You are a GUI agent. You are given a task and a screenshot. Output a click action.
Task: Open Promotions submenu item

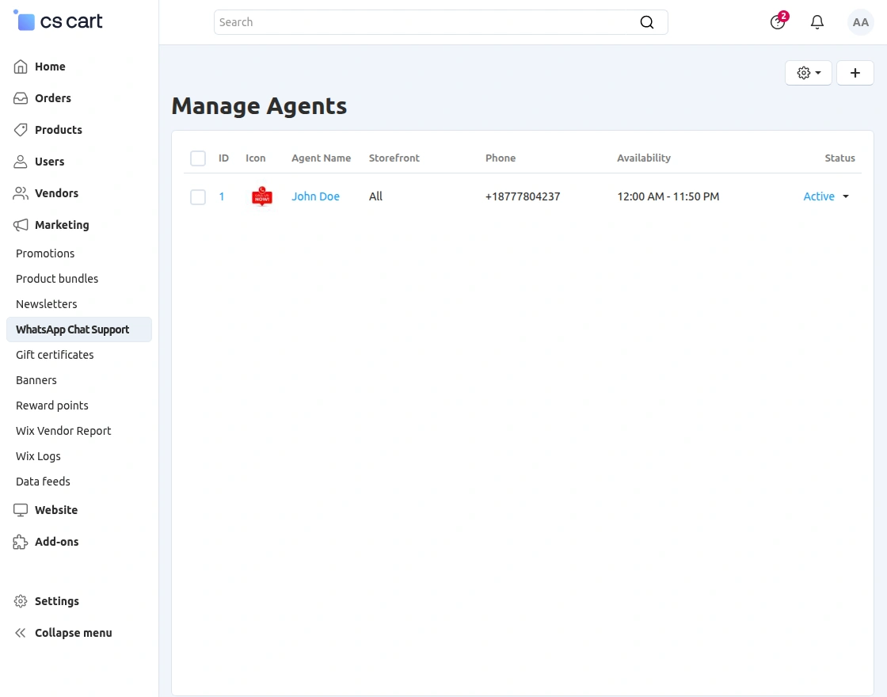pyautogui.click(x=45, y=253)
